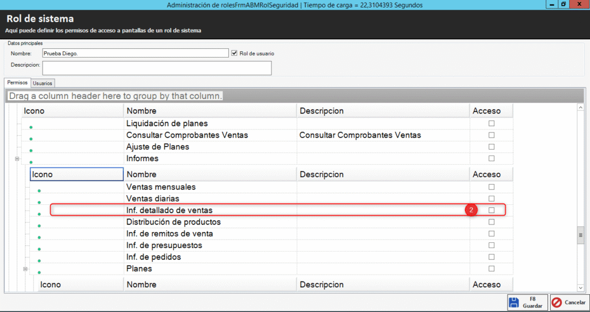Screen dimensions: 590x312
Task: Click the green dot icon beside Liquidación de planes
Action: pos(31,127)
